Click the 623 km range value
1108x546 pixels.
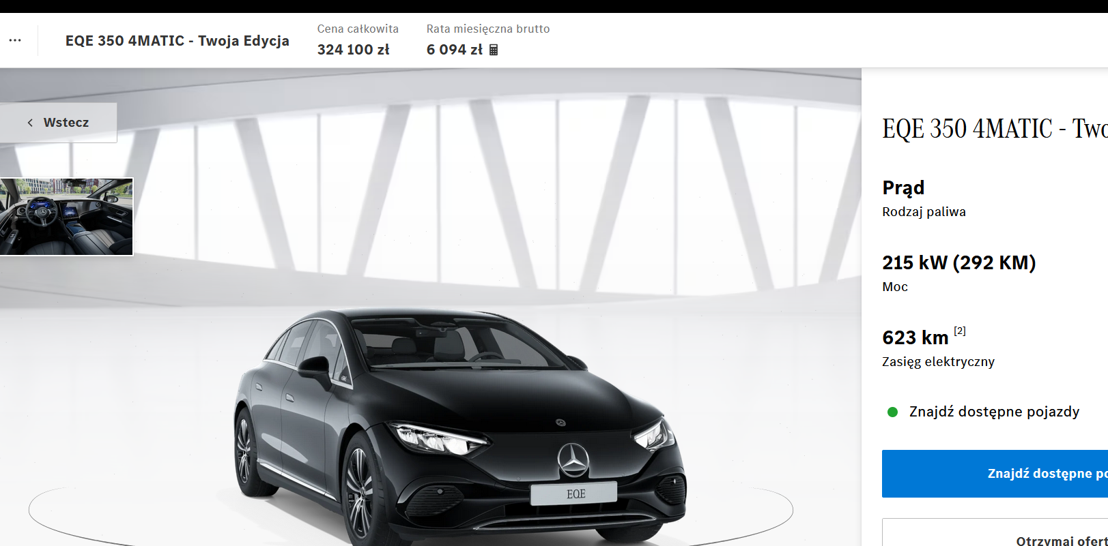pos(915,337)
